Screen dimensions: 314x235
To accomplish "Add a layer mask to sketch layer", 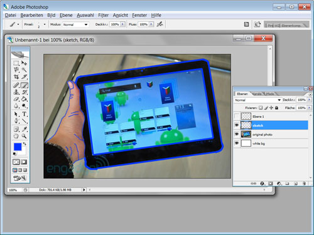I will point(271,184).
